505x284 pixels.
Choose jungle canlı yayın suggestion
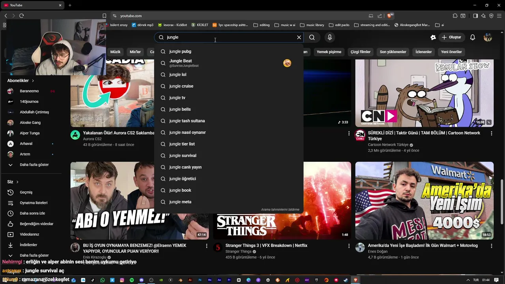(229, 167)
